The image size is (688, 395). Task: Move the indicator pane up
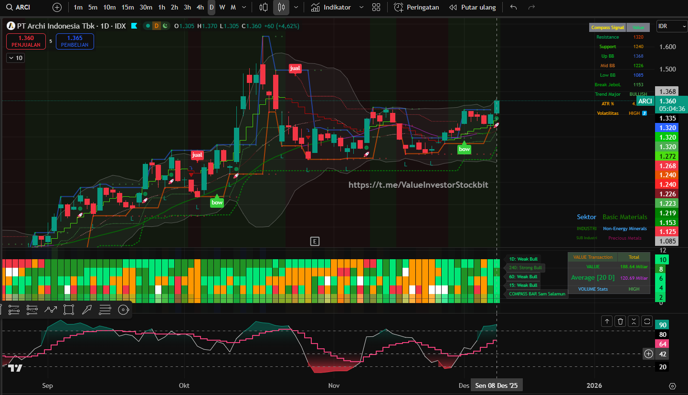pos(607,321)
